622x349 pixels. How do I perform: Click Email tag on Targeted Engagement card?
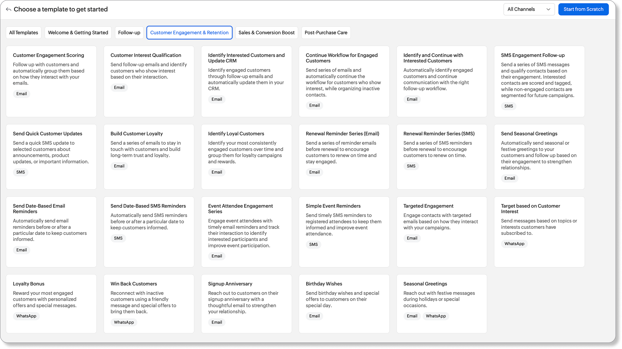(412, 238)
